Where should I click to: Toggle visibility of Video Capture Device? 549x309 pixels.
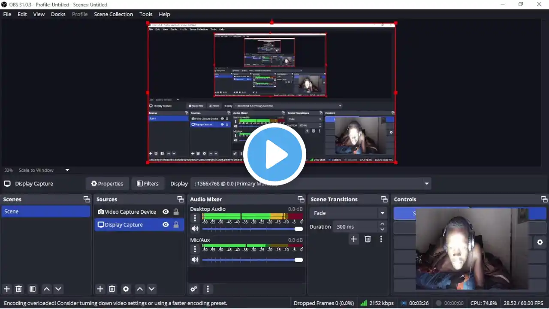166,212
